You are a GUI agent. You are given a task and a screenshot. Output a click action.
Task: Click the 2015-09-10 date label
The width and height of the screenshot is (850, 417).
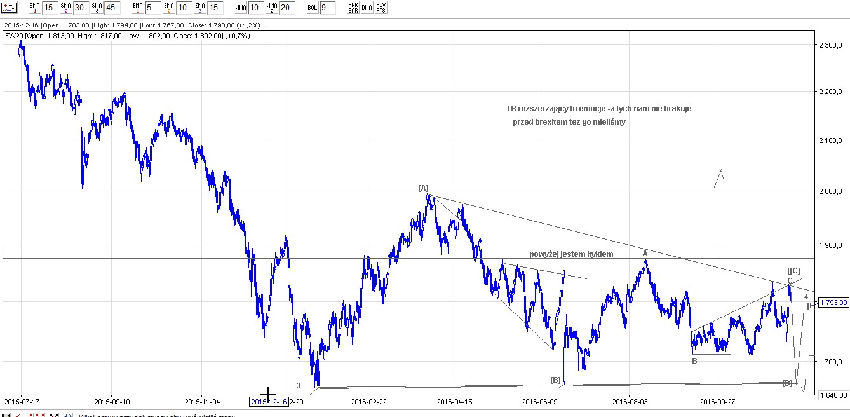coord(112,402)
